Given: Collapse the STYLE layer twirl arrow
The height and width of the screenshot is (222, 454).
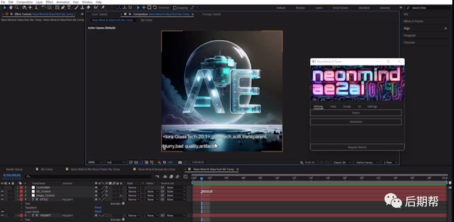Looking at the screenshot, I should (17, 199).
